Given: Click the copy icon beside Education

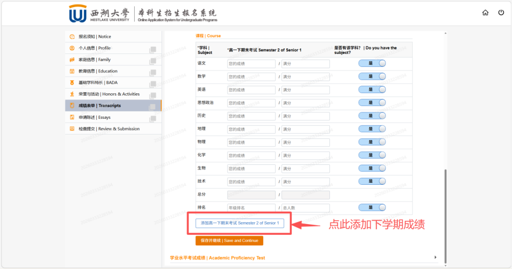Looking at the screenshot, I should pos(153,72).
